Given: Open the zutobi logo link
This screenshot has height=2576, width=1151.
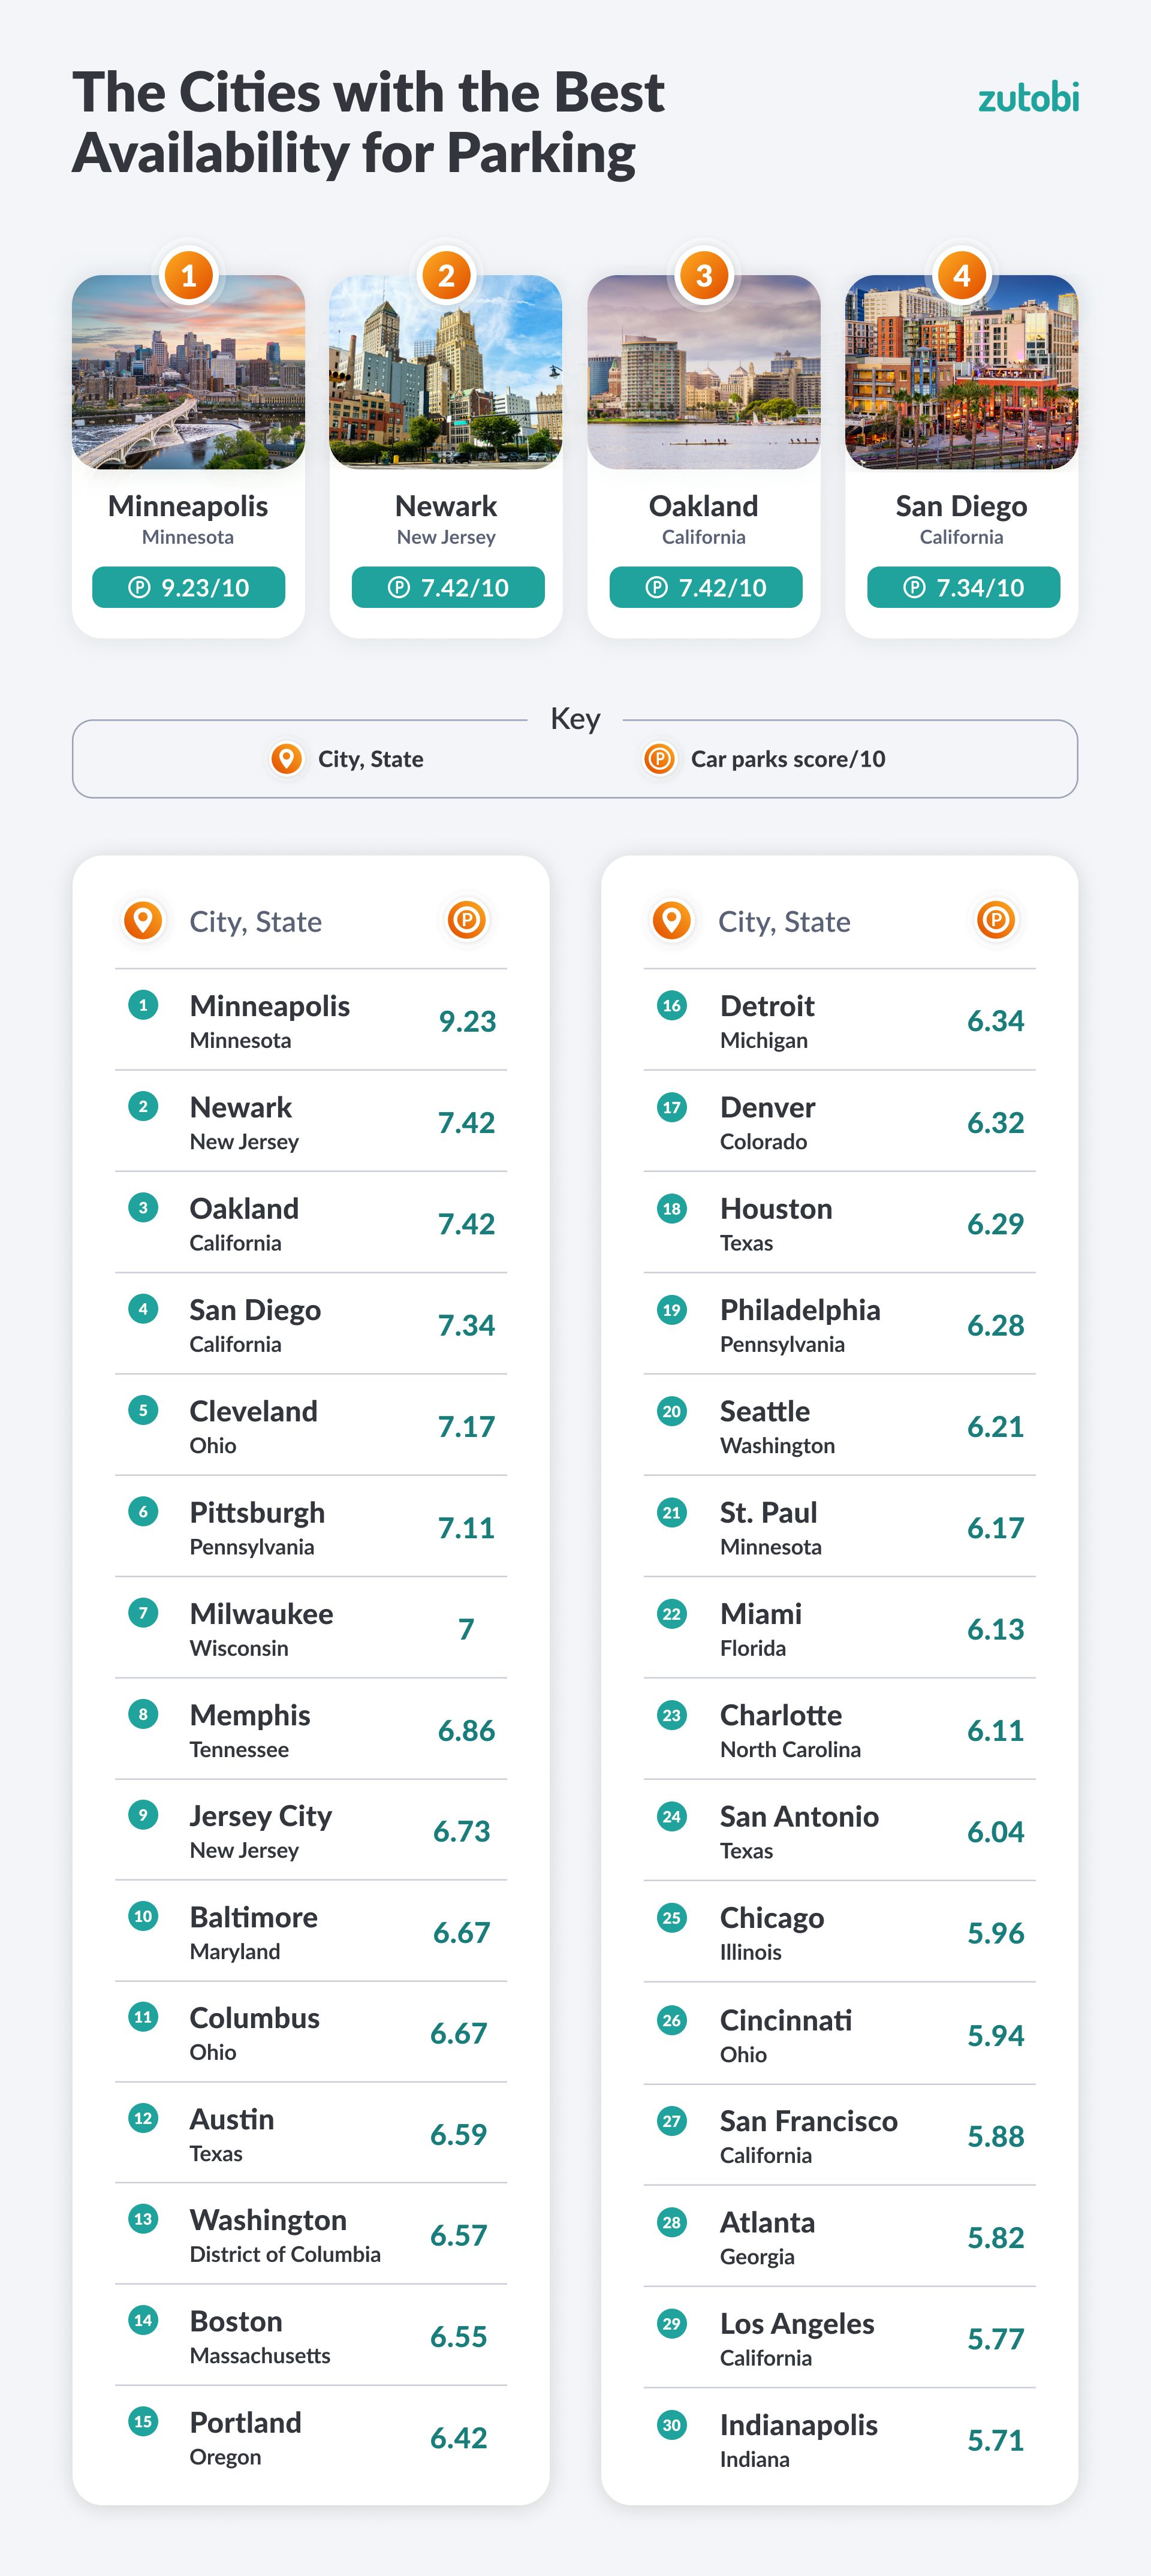Looking at the screenshot, I should [1028, 98].
